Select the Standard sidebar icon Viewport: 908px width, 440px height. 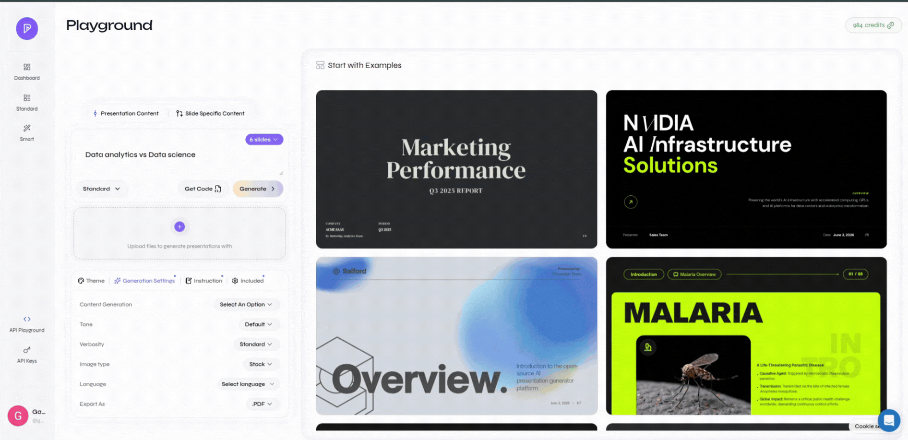tap(27, 98)
